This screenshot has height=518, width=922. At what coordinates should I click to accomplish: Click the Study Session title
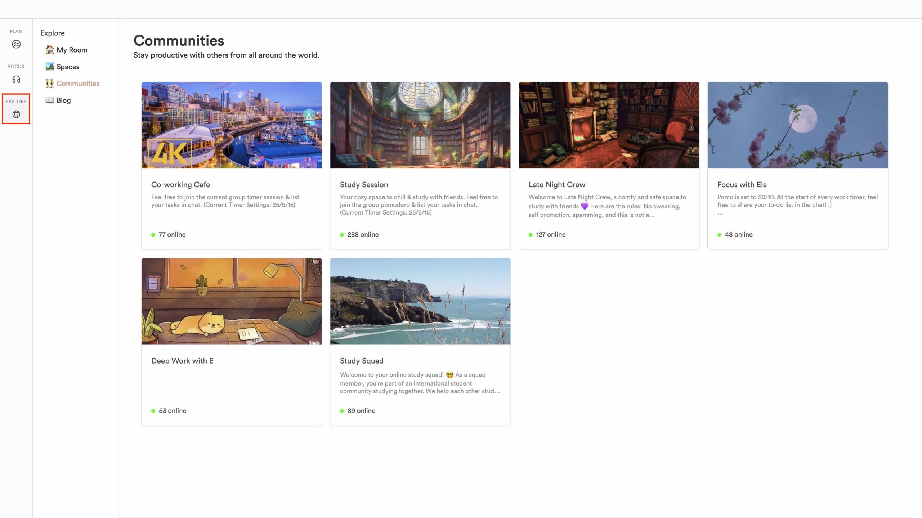364,185
